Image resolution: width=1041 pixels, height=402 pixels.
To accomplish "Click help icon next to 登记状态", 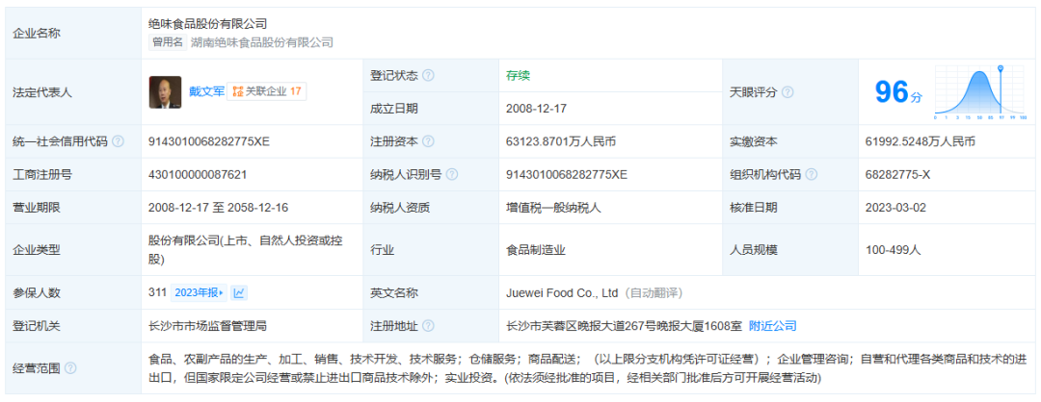I will [x=428, y=76].
